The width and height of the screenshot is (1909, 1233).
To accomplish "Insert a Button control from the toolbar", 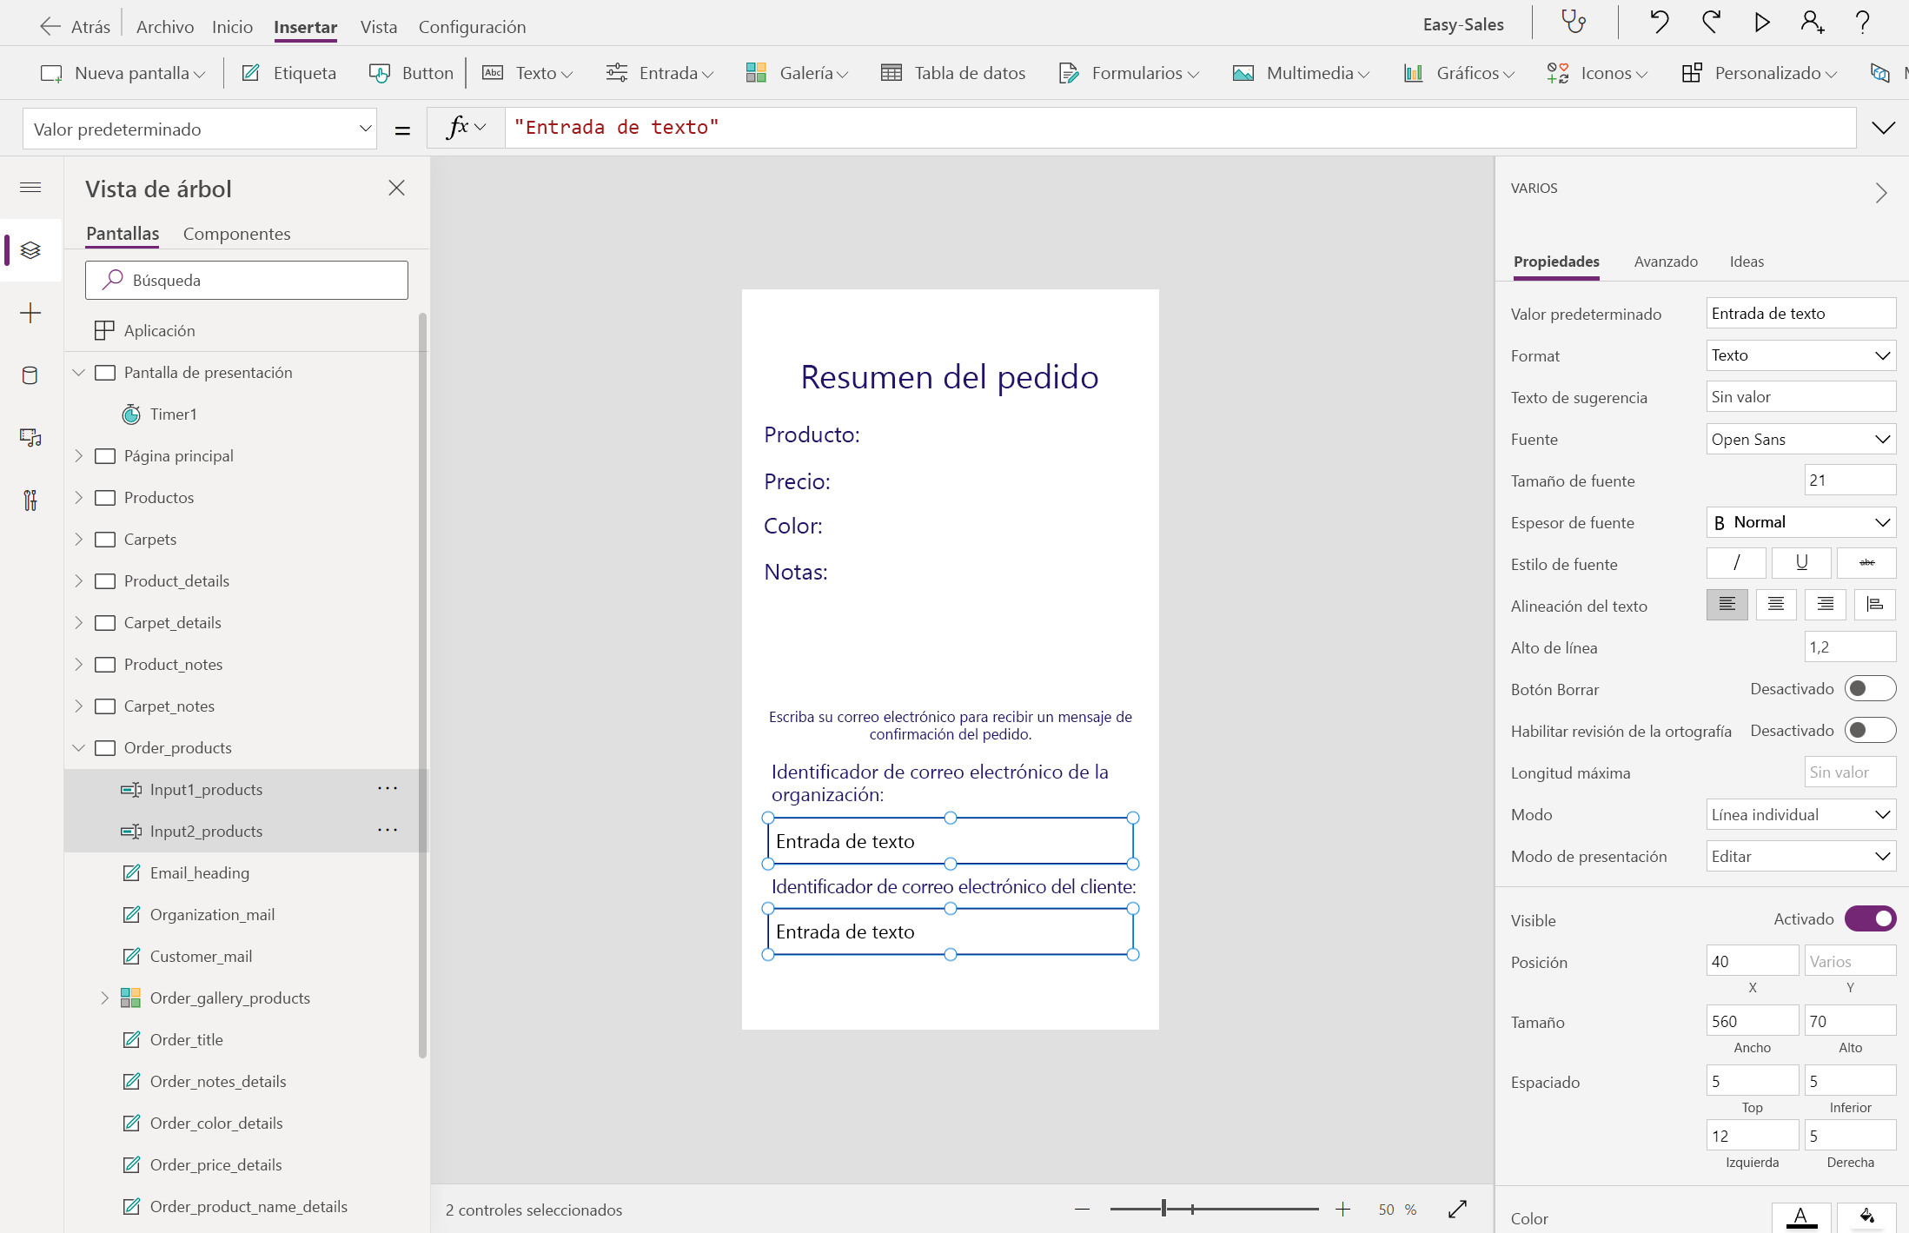I will [x=411, y=73].
